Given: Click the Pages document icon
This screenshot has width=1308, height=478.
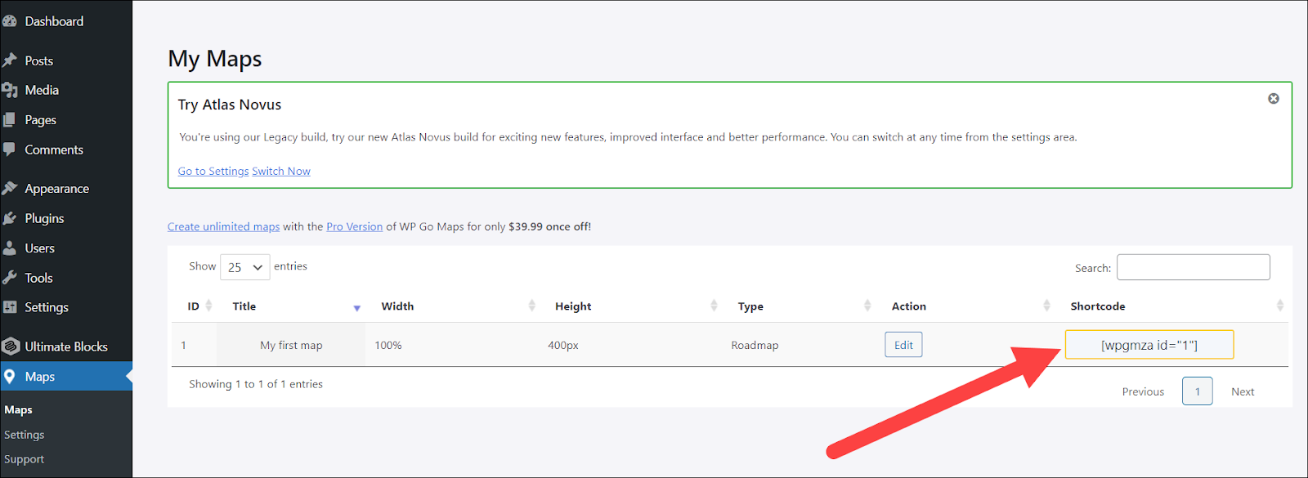Looking at the screenshot, I should click(x=10, y=120).
